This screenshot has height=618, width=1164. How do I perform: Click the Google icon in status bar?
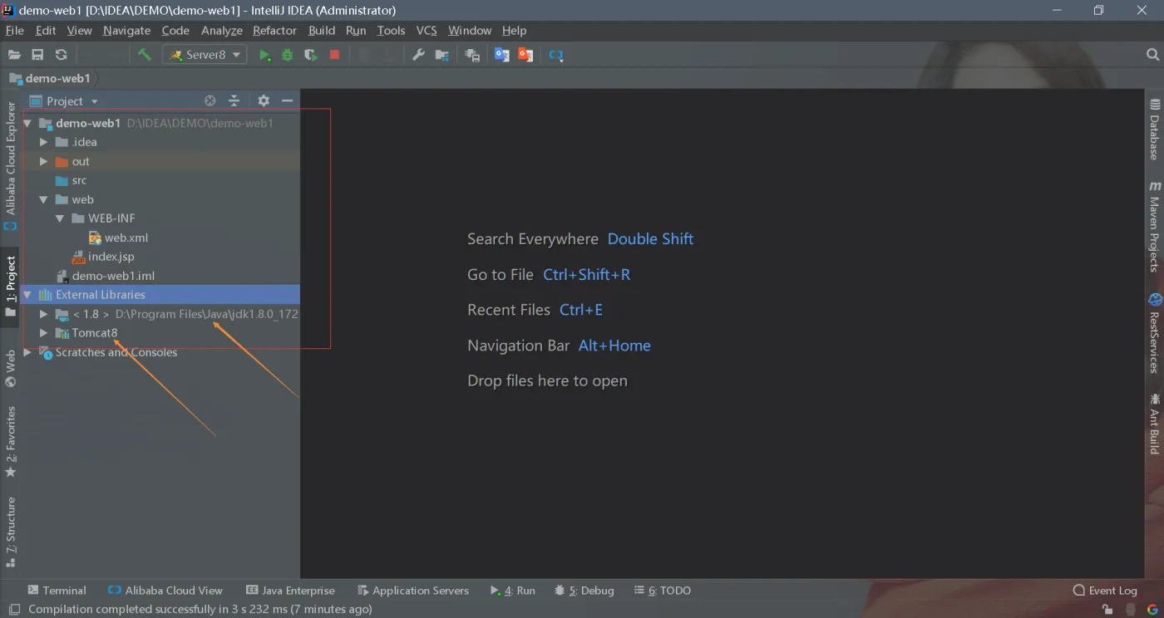(x=1152, y=609)
